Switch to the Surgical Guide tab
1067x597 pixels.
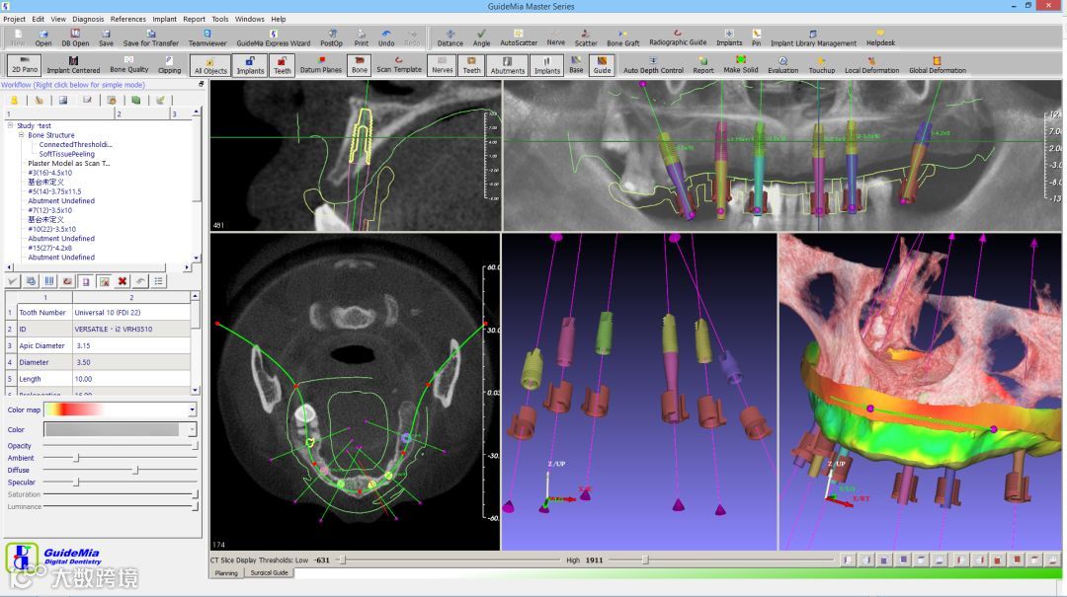point(269,573)
